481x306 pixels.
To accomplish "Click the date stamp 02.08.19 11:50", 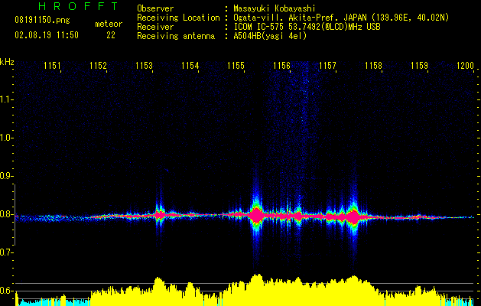I will (x=47, y=35).
